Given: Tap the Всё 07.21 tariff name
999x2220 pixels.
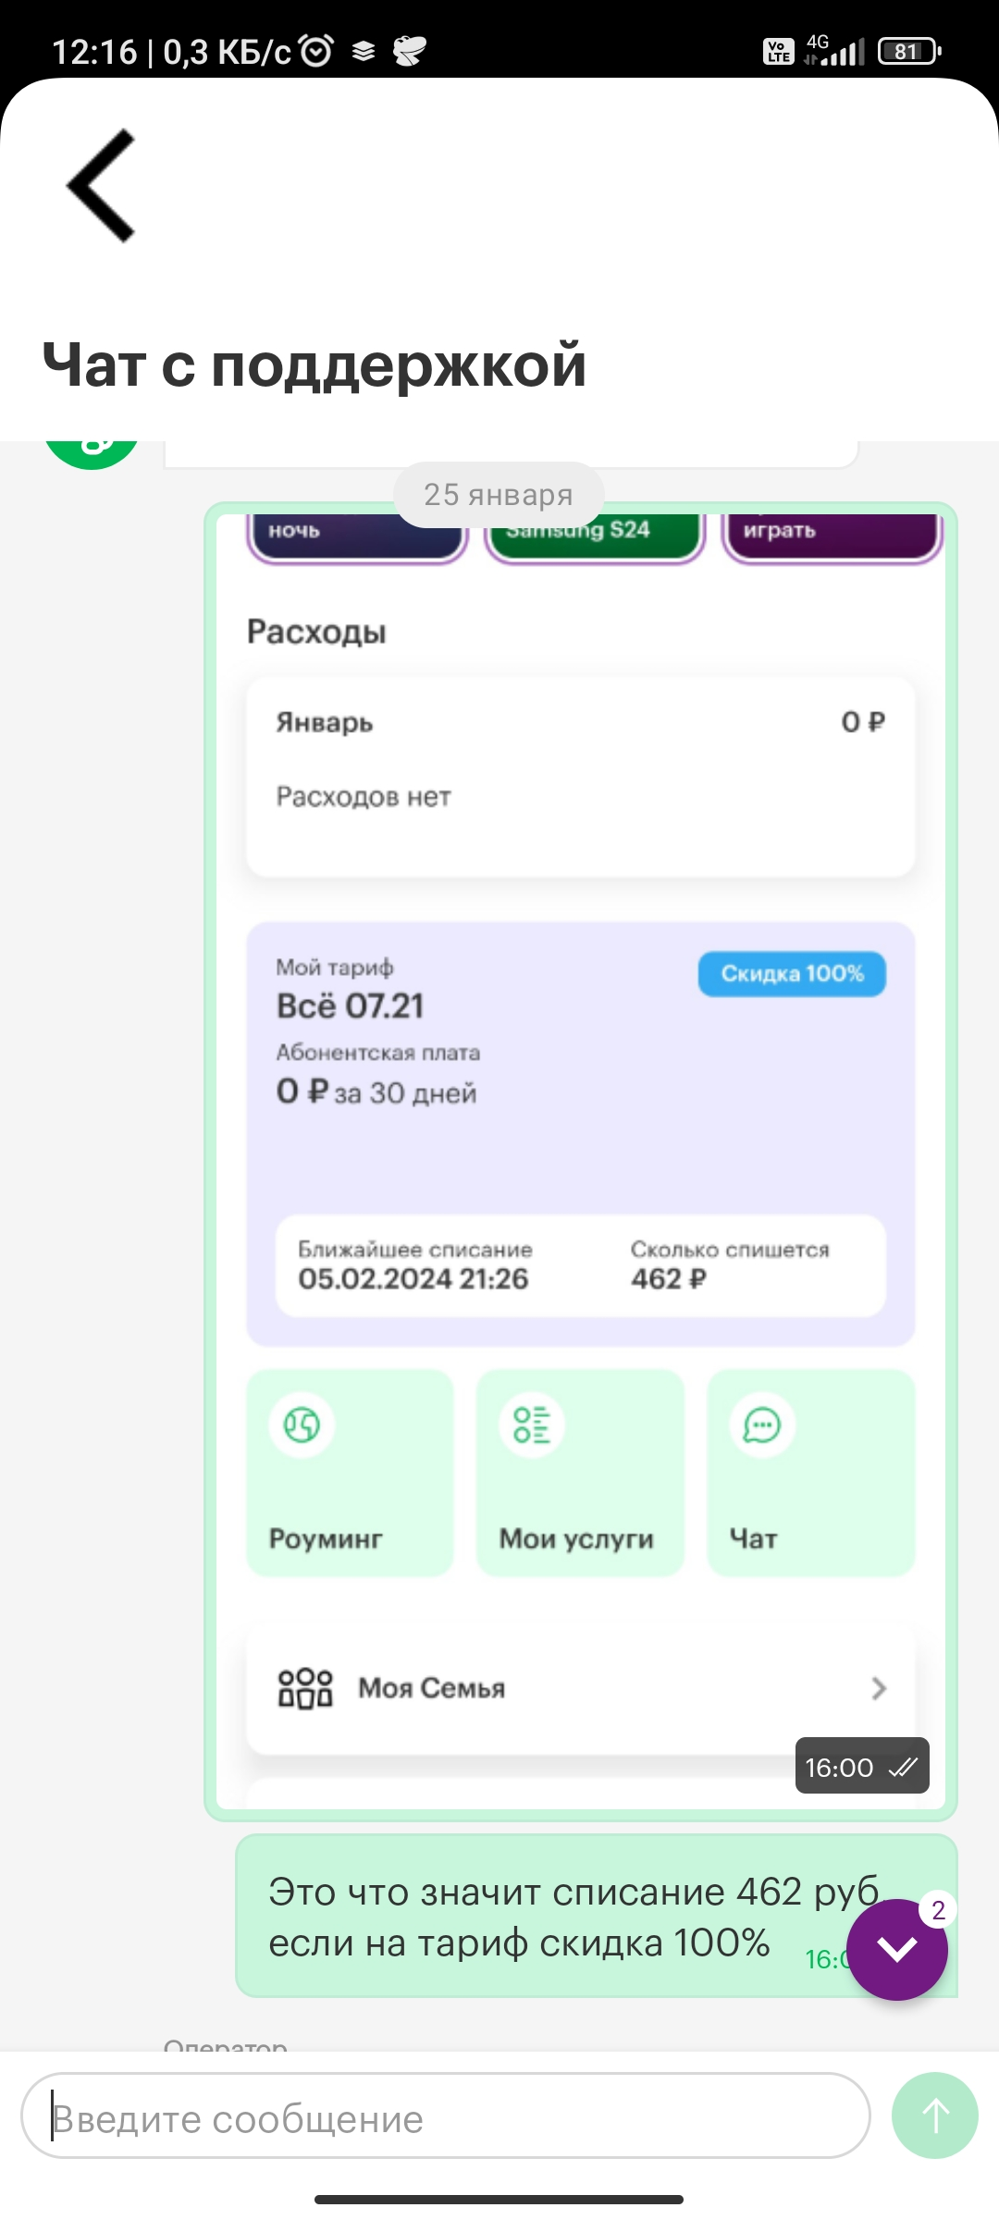Looking at the screenshot, I should tap(351, 1006).
